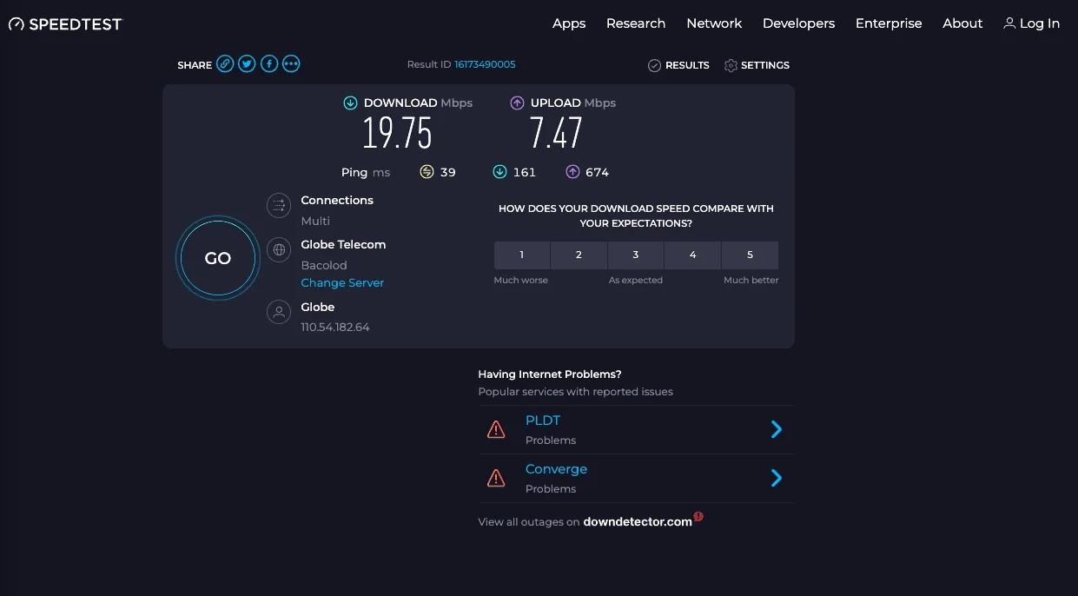Share the result on Facebook
1078x596 pixels.
[269, 63]
